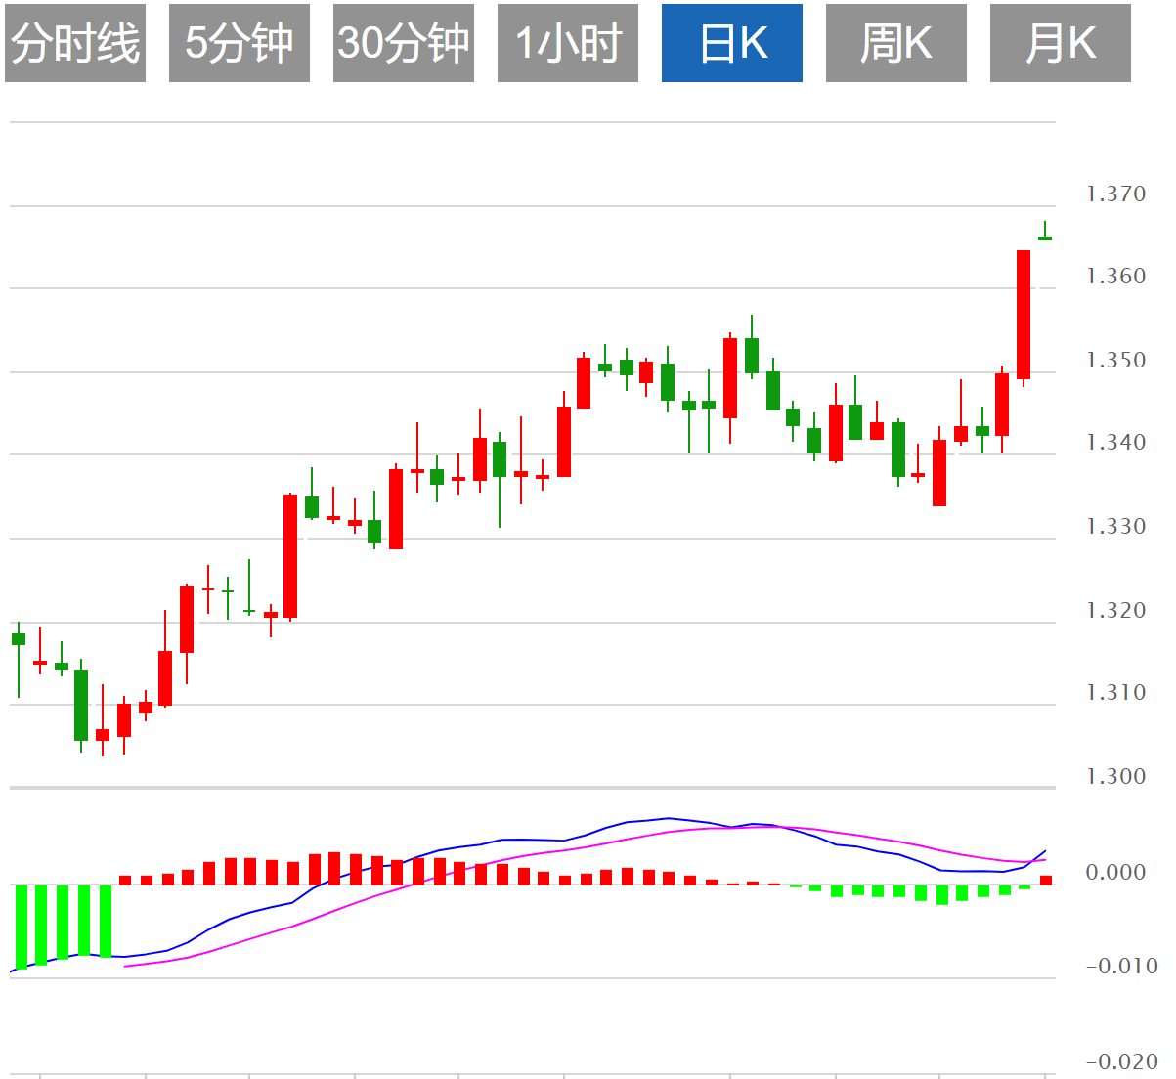Image resolution: width=1176 pixels, height=1079 pixels.
Task: Click the tall green candle dropping to 1.305
Action: (81, 705)
